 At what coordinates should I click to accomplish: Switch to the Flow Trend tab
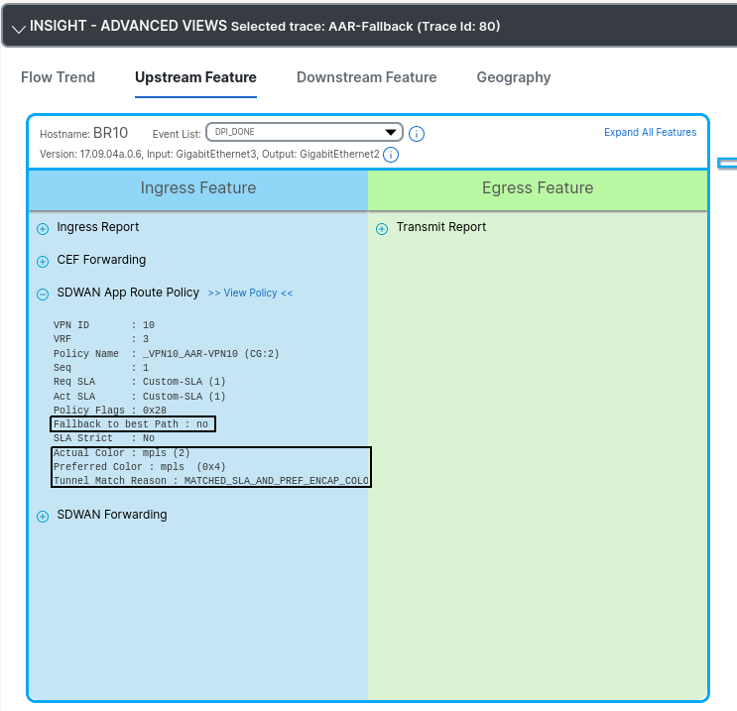click(x=58, y=77)
